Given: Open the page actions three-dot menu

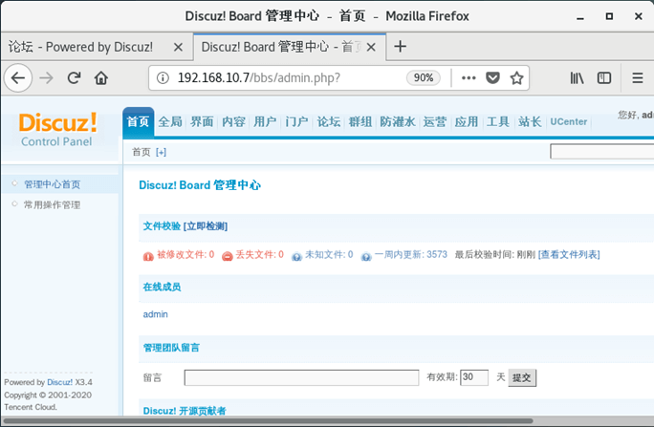Looking at the screenshot, I should [x=469, y=78].
